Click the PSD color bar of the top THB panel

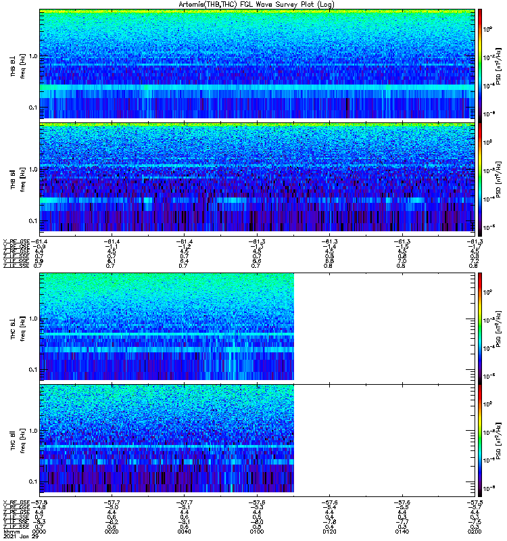pyautogui.click(x=480, y=66)
